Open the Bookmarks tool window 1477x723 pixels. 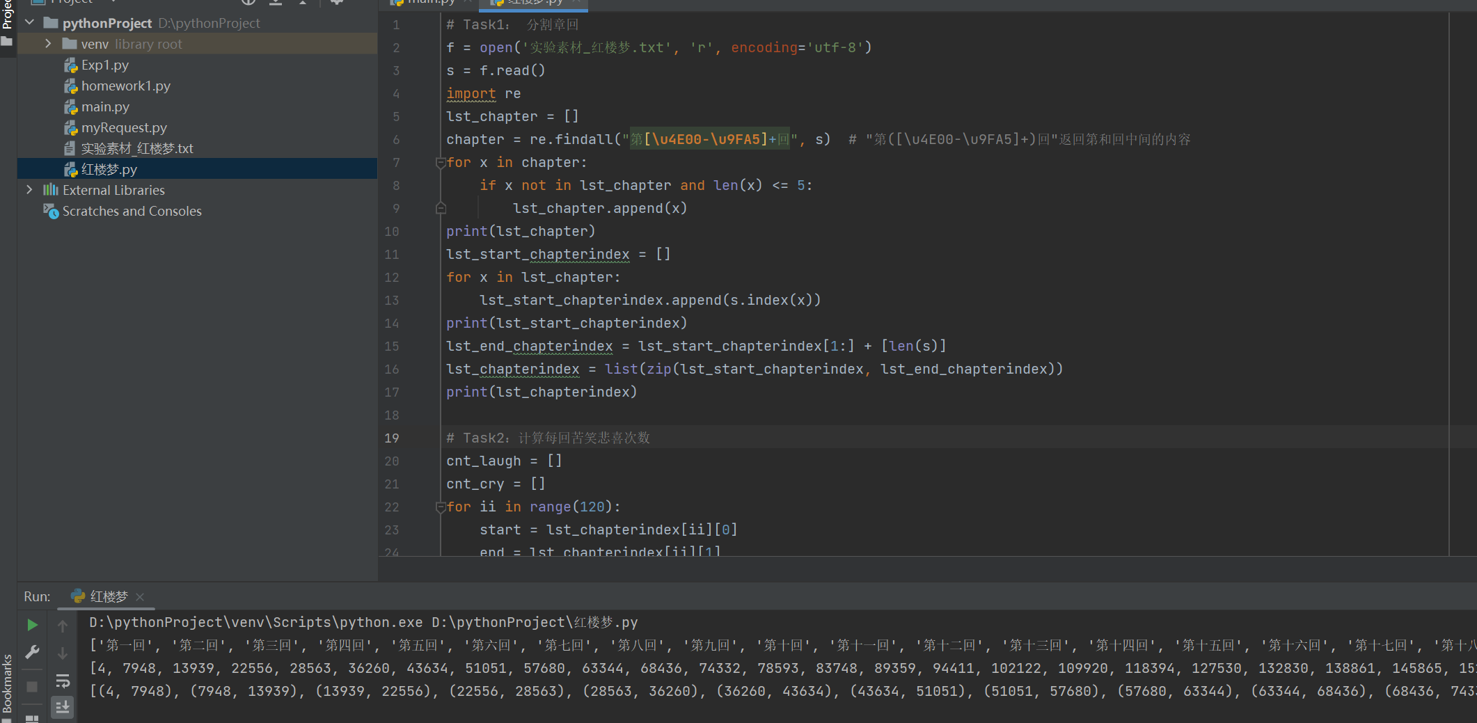point(8,682)
